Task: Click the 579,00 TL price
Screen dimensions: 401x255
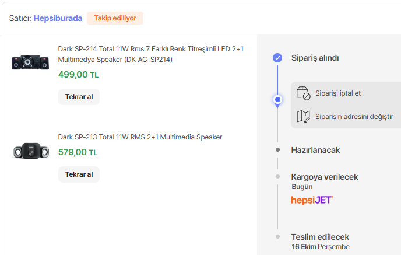Action: tap(78, 152)
